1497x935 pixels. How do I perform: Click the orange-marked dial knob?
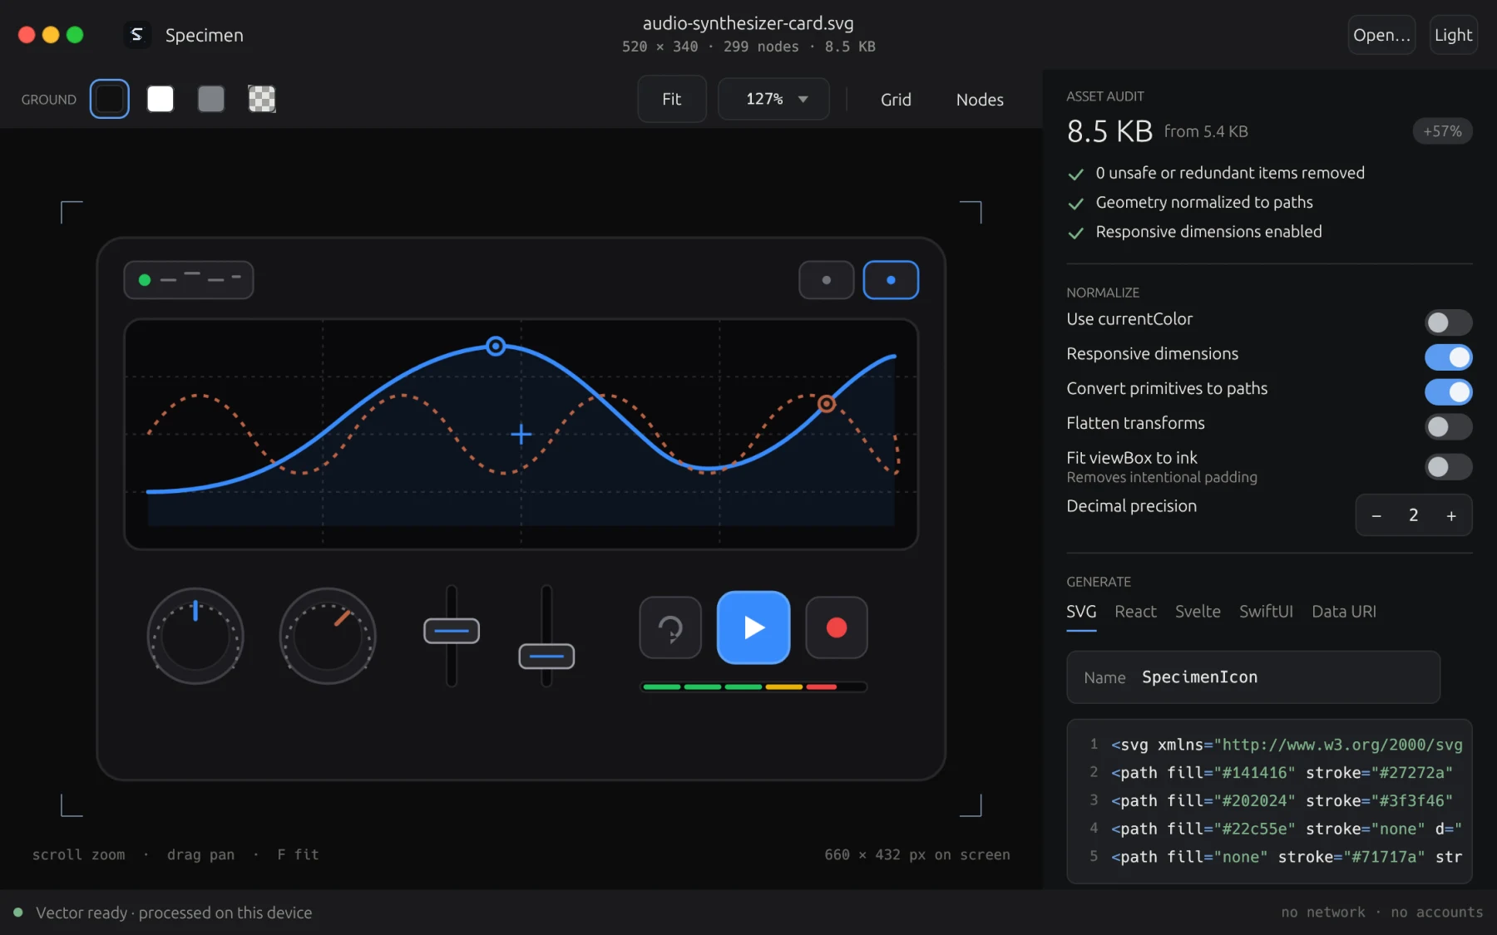click(x=328, y=636)
